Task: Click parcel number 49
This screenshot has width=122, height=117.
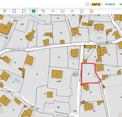Action: [109, 55]
